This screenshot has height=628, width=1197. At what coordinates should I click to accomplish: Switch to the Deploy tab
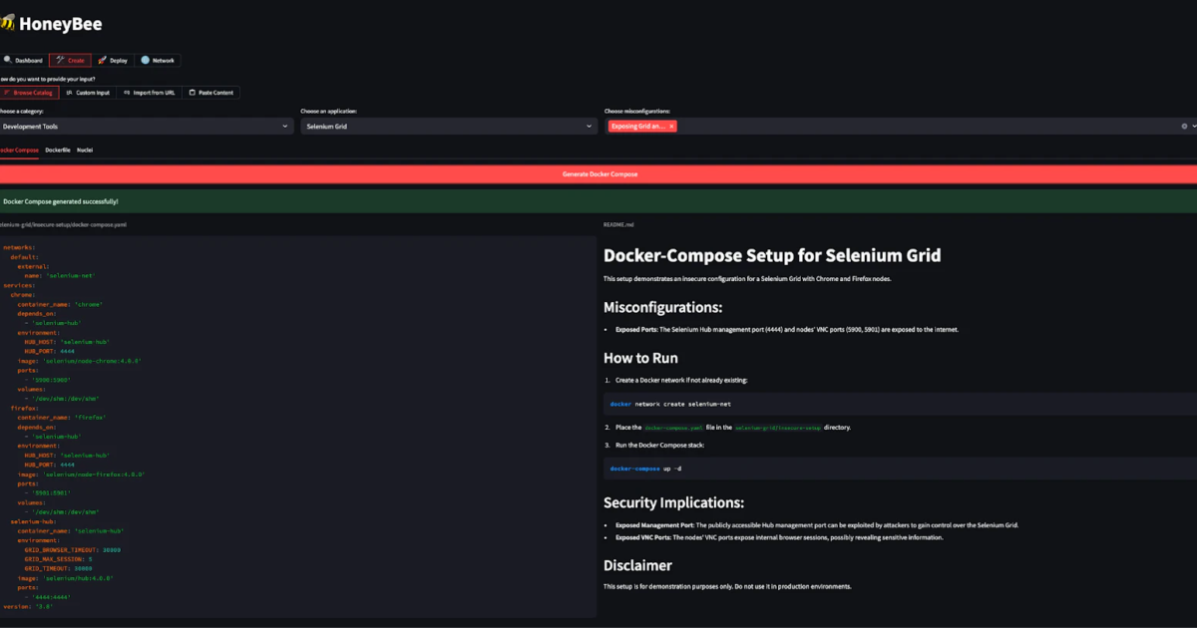tap(113, 60)
